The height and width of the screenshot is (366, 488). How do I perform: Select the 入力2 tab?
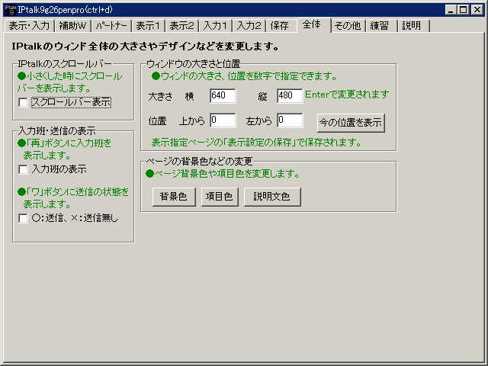point(249,26)
